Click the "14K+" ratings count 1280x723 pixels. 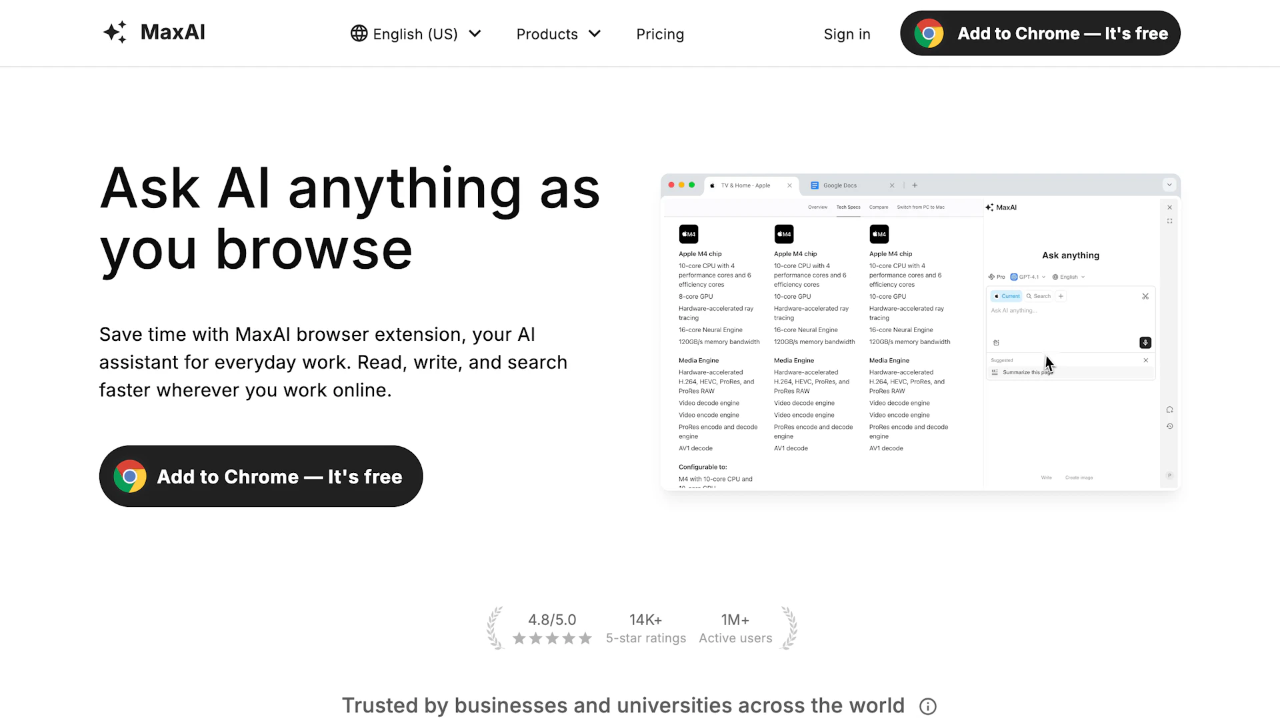pyautogui.click(x=645, y=620)
